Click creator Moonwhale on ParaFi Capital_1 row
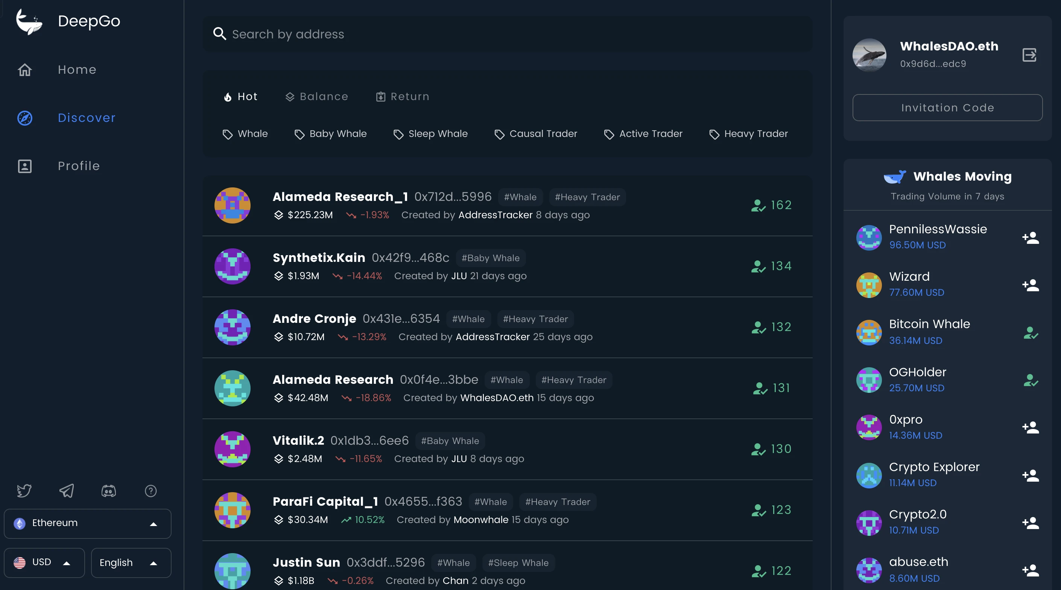 tap(481, 520)
